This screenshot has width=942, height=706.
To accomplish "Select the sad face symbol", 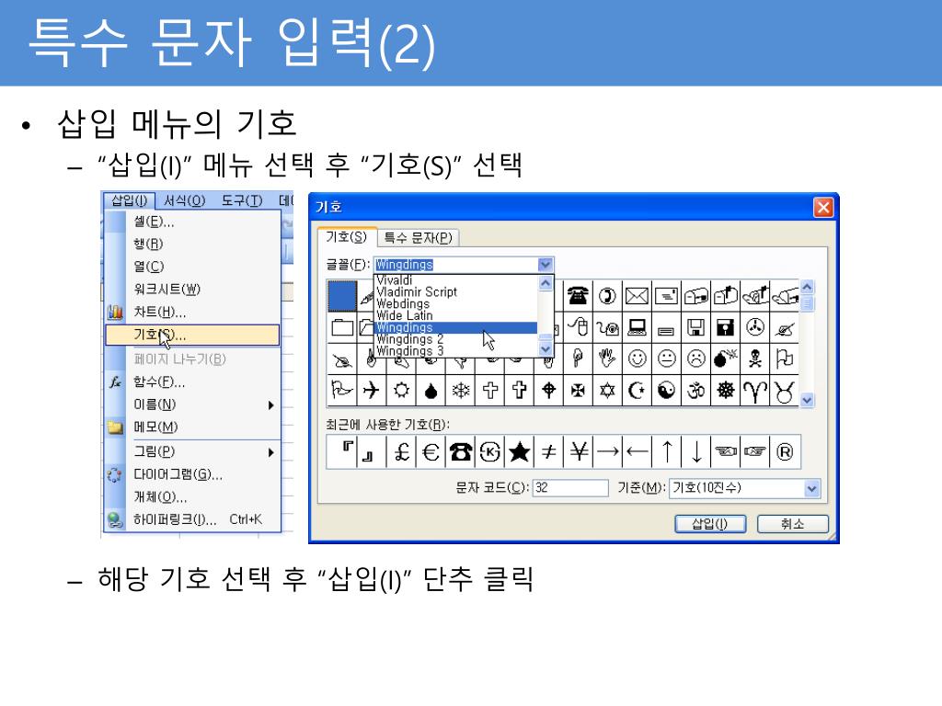I will click(695, 359).
